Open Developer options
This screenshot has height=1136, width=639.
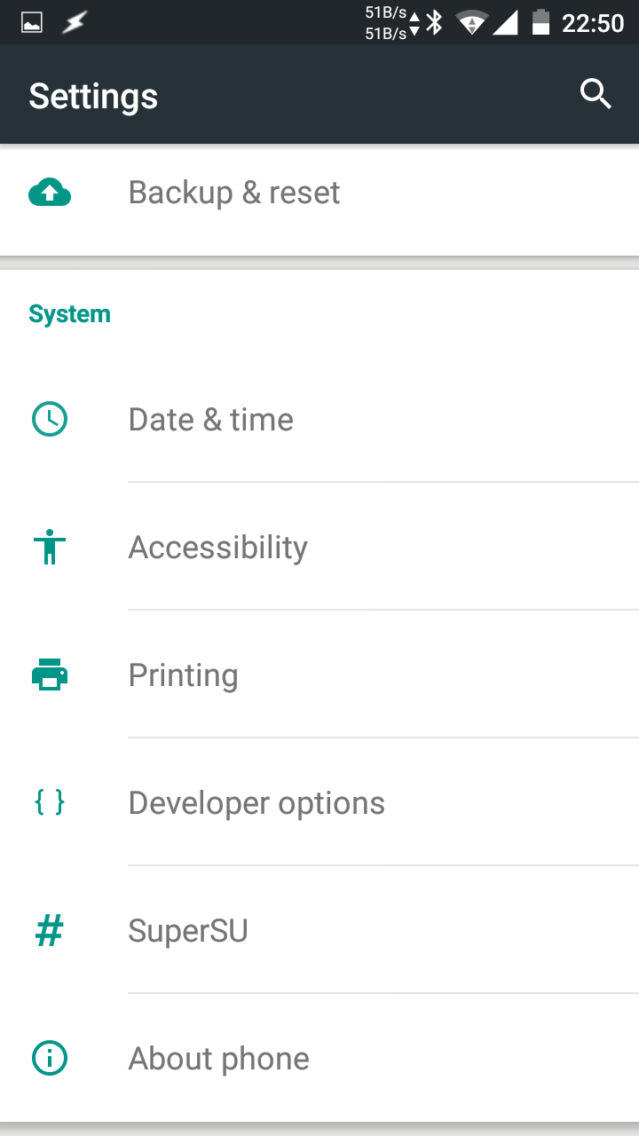[256, 802]
